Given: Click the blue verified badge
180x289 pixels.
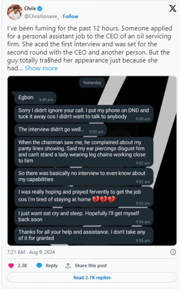Looking at the screenshot, I should (40, 8).
